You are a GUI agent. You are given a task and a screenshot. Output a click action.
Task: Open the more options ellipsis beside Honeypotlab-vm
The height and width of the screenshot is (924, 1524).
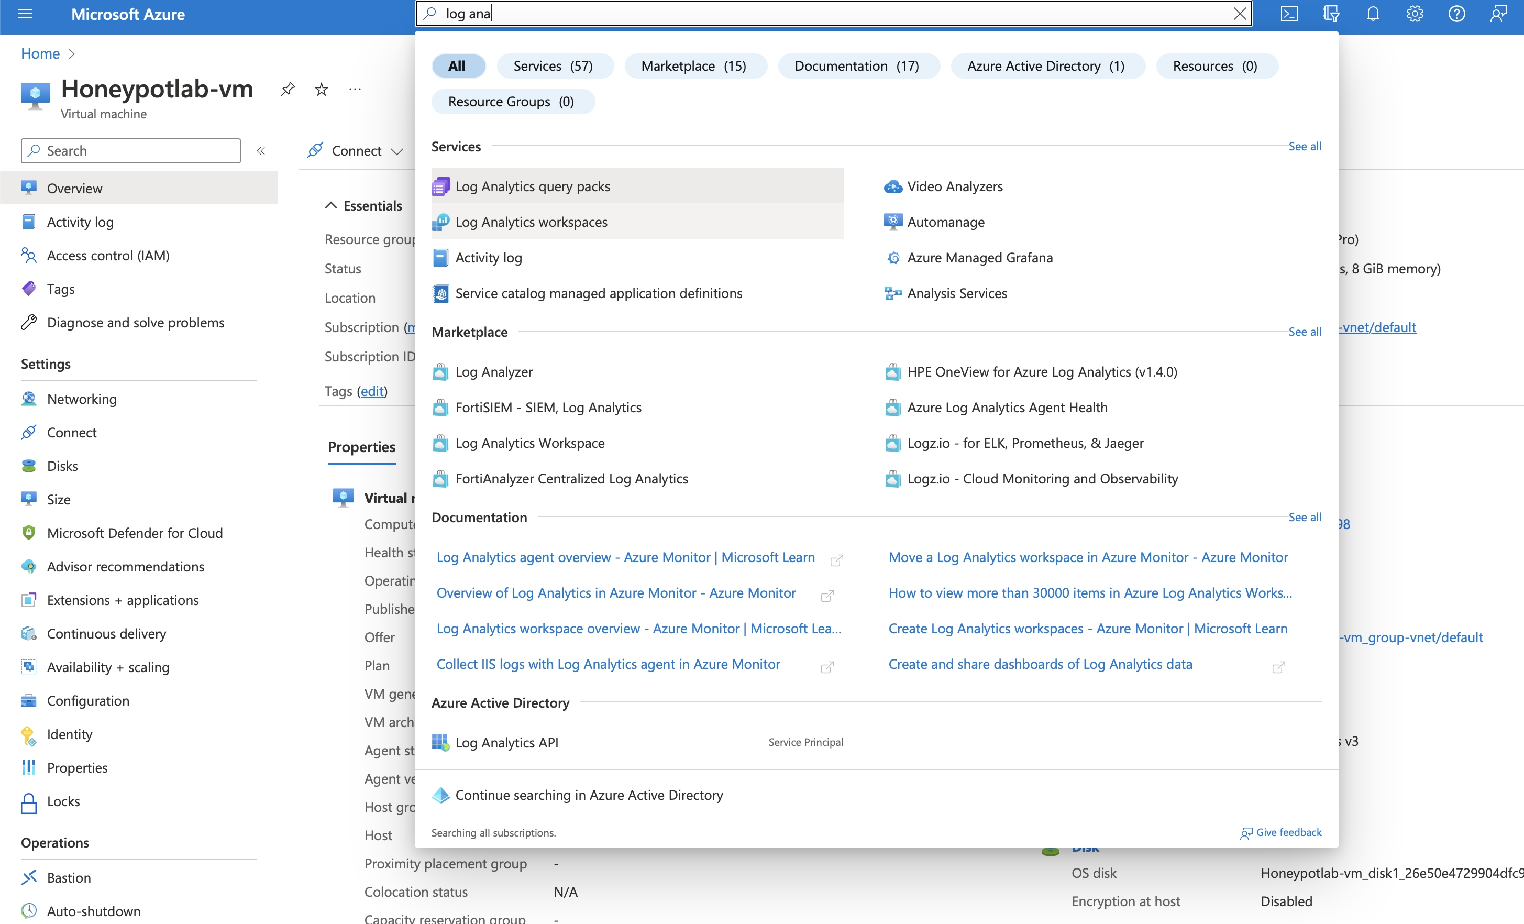pyautogui.click(x=355, y=90)
